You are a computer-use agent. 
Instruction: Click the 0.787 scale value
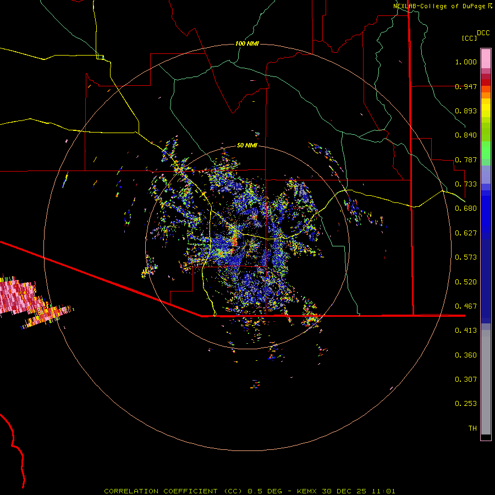(466, 159)
